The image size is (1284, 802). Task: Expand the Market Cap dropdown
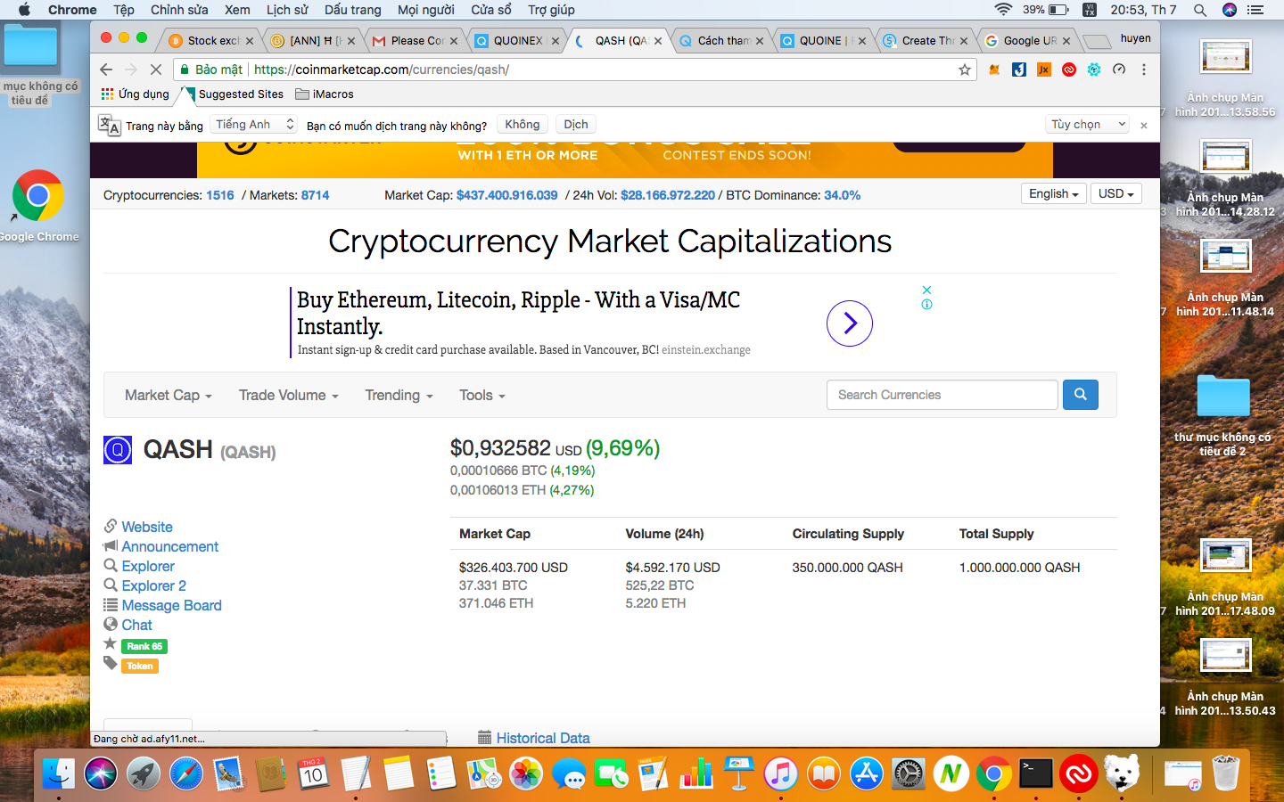[169, 395]
